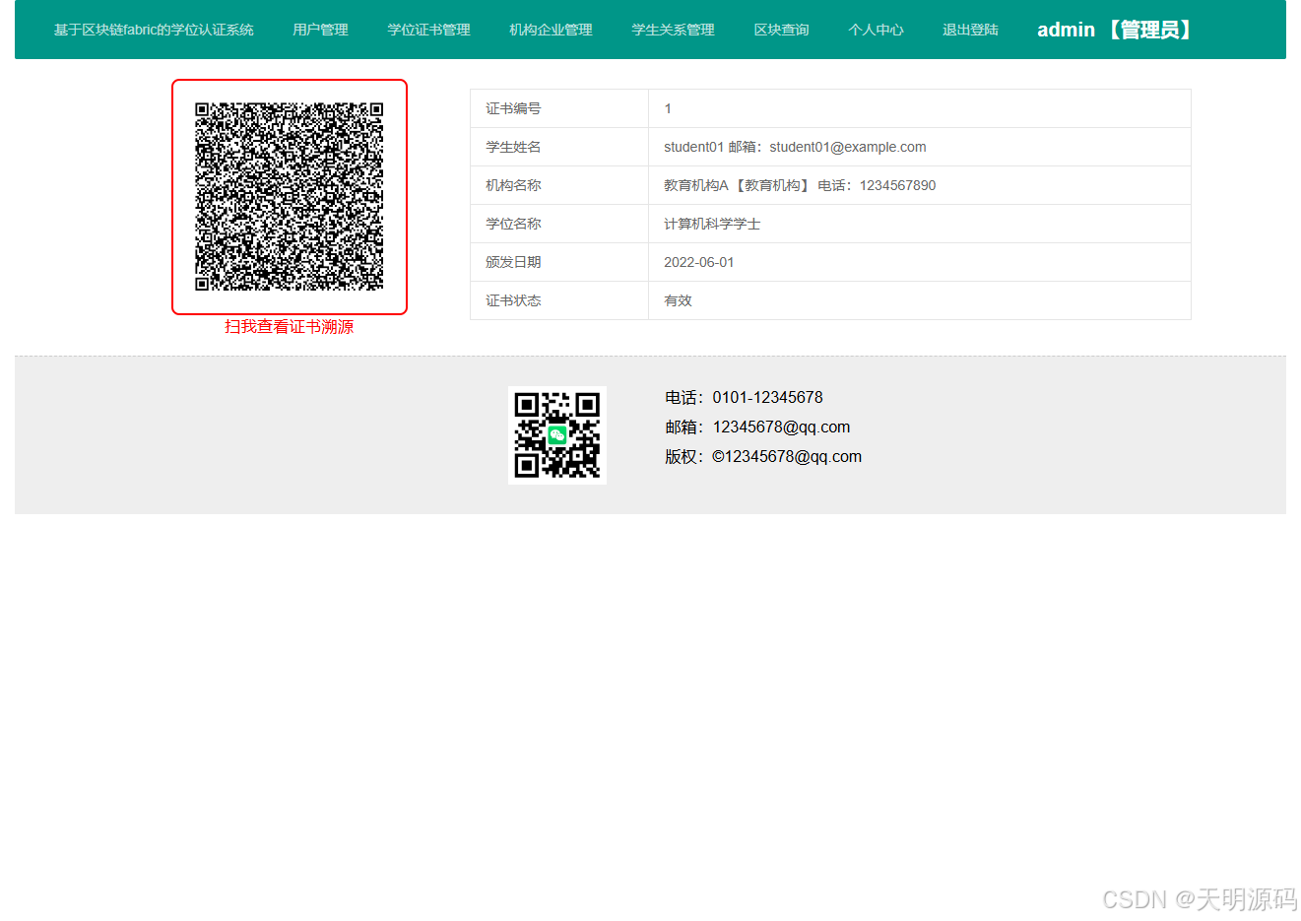The height and width of the screenshot is (921, 1301).
Task: Open 学生关系管理 menu item
Action: click(x=673, y=30)
